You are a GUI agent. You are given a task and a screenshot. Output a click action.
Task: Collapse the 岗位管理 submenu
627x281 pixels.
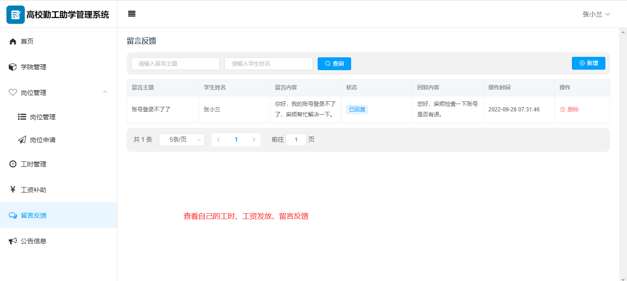105,93
